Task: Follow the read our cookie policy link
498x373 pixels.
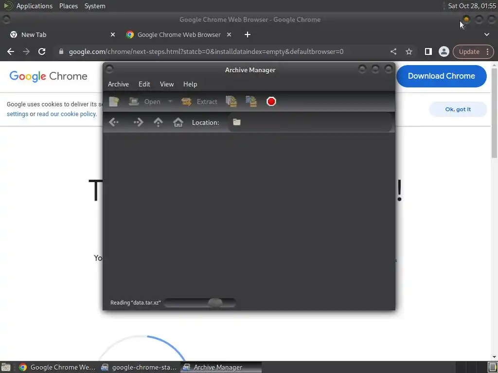Action: tap(67, 114)
